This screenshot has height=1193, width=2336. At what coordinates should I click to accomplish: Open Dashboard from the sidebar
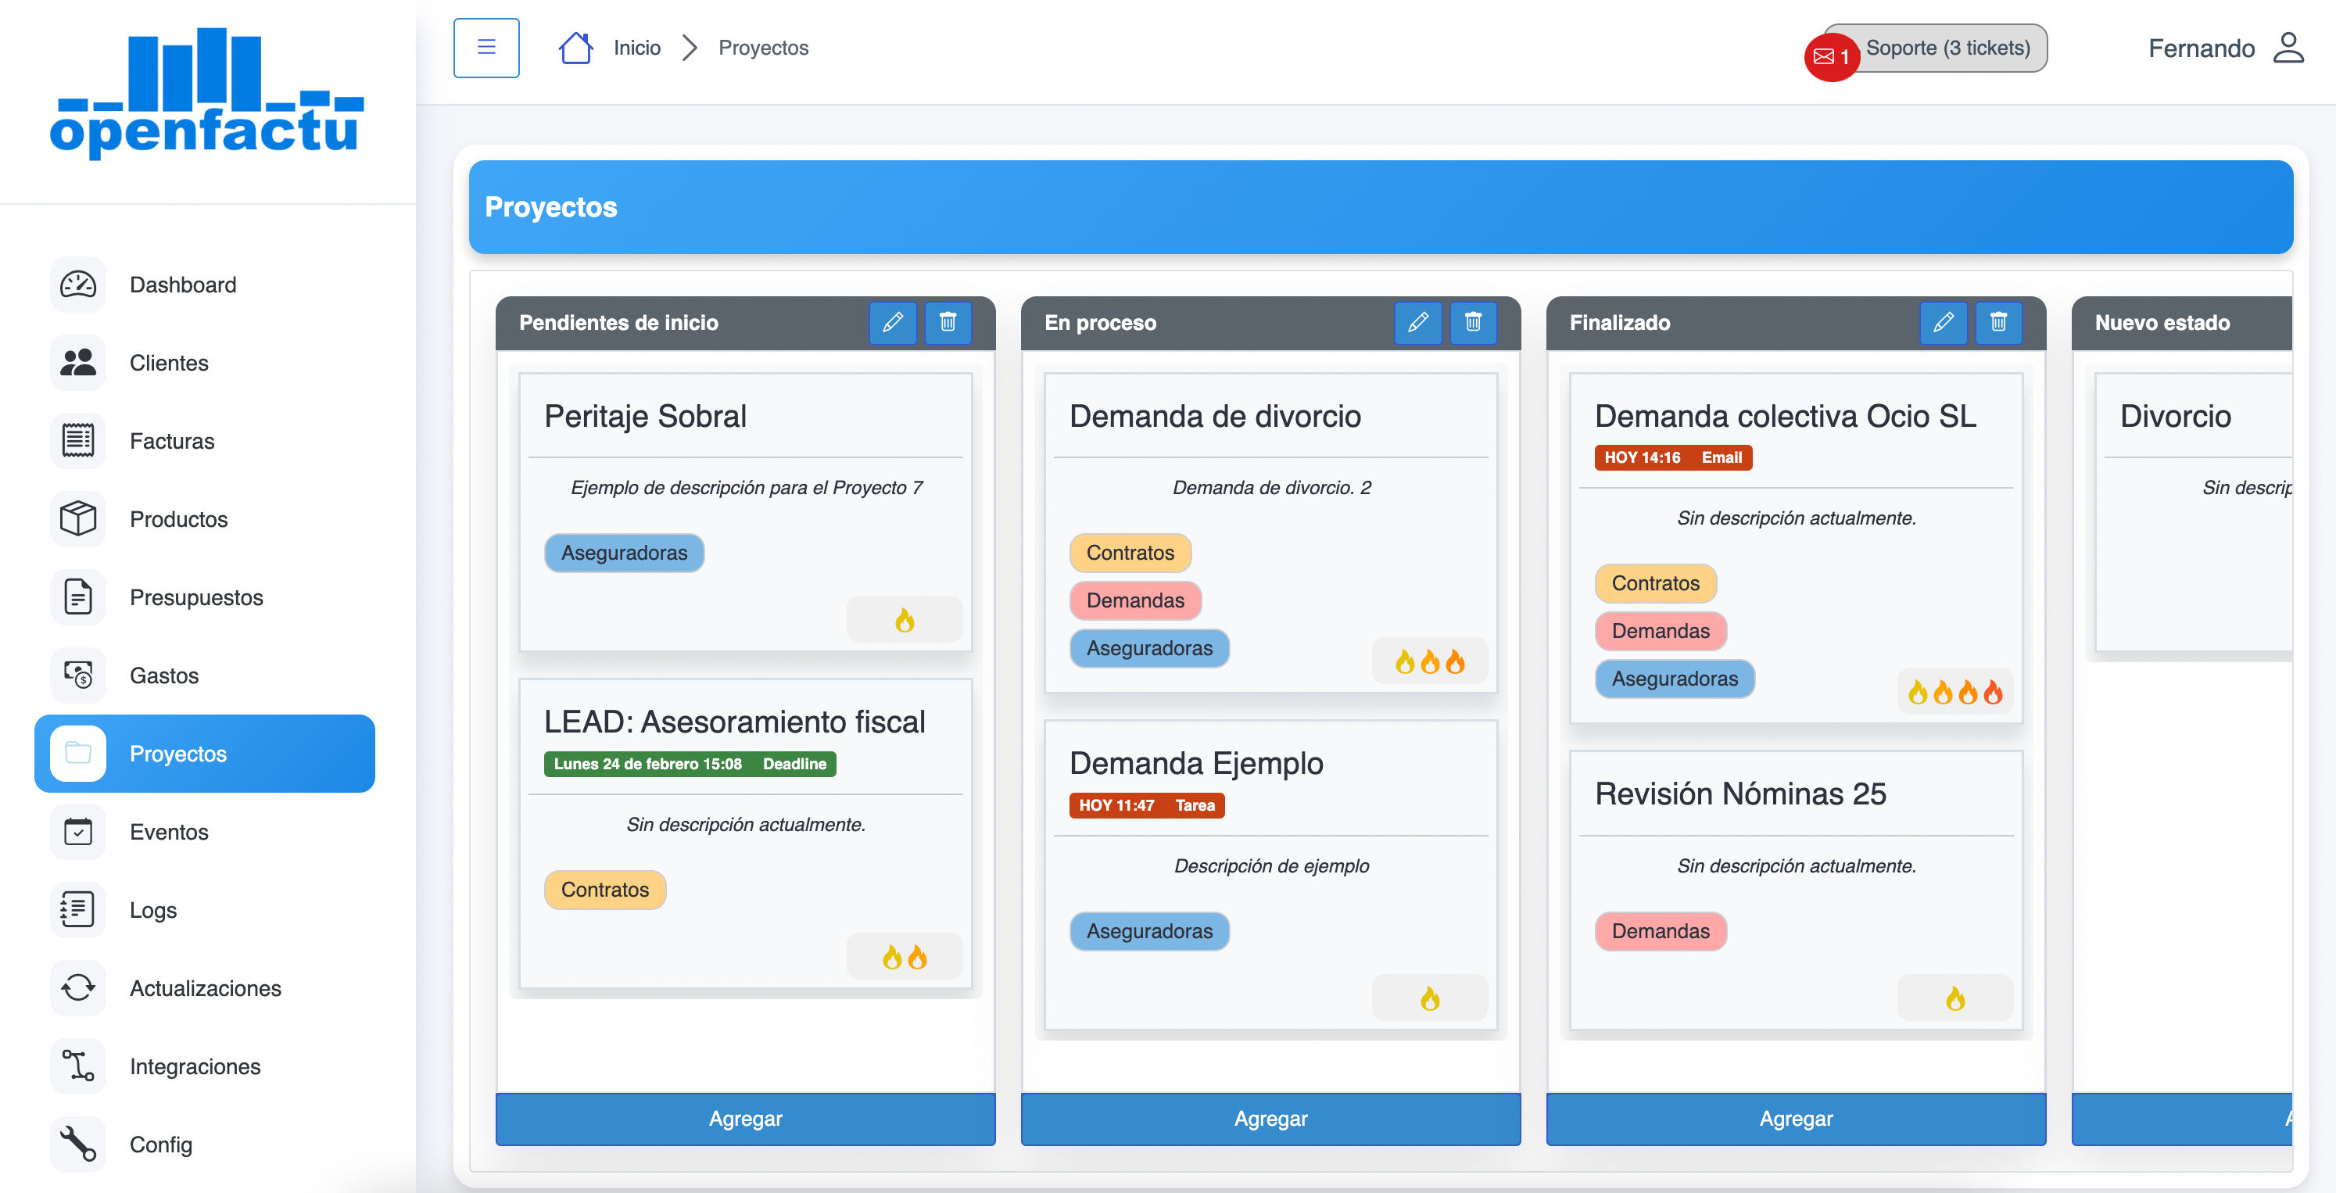point(182,285)
